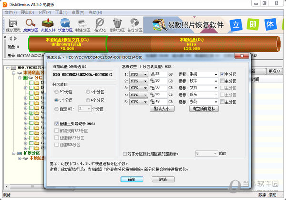Toggle 主分区 checkbox for partition 2
Image resolution: width=286 pixels, height=200 pixels.
click(222, 81)
